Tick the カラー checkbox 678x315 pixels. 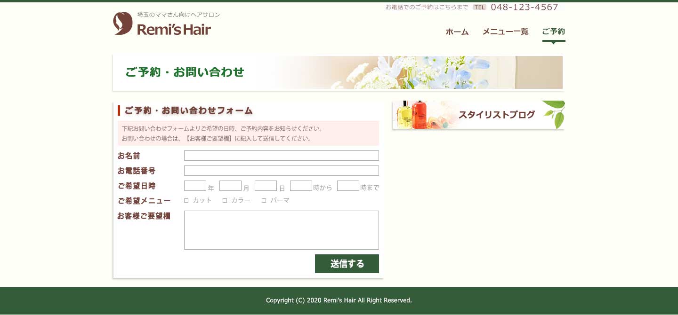pyautogui.click(x=225, y=200)
